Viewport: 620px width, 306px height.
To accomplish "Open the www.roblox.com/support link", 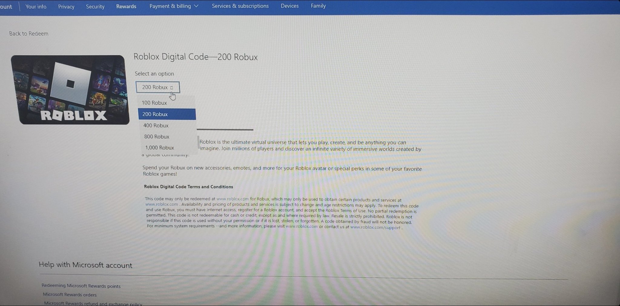I will point(375,227).
